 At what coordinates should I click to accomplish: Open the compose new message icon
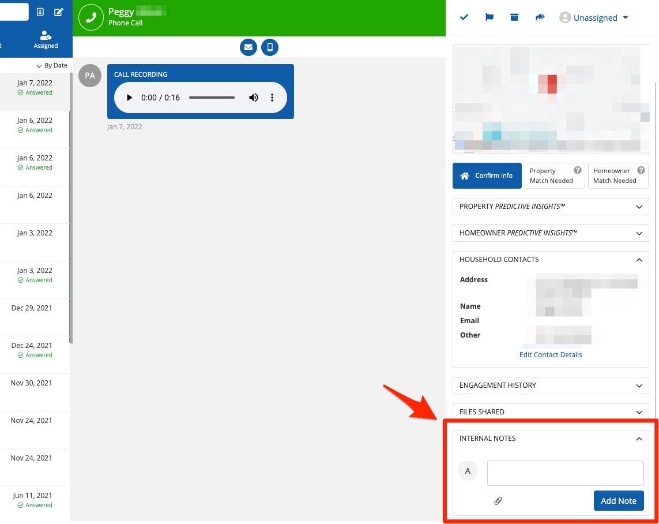pyautogui.click(x=59, y=12)
